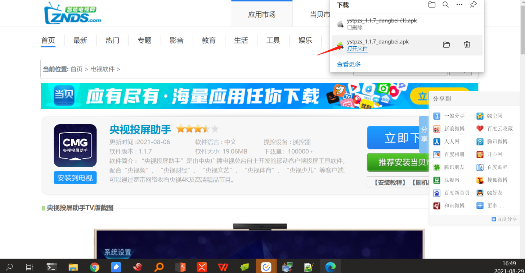Click the 安装到电视 button

pos(75,178)
